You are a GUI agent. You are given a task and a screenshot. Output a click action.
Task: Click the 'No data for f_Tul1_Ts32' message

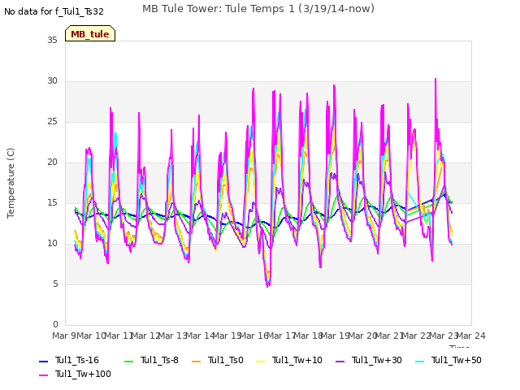pyautogui.click(x=54, y=12)
